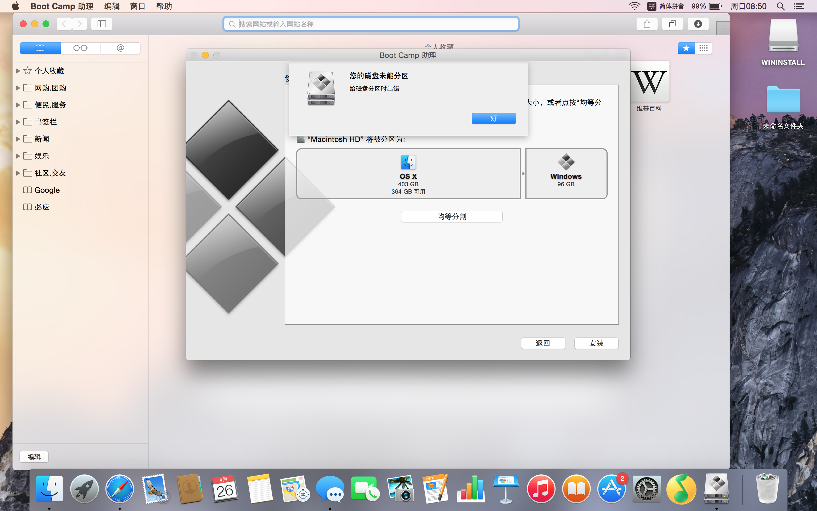Switch to Shared Links @ tab
The image size is (817, 511).
coord(120,48)
